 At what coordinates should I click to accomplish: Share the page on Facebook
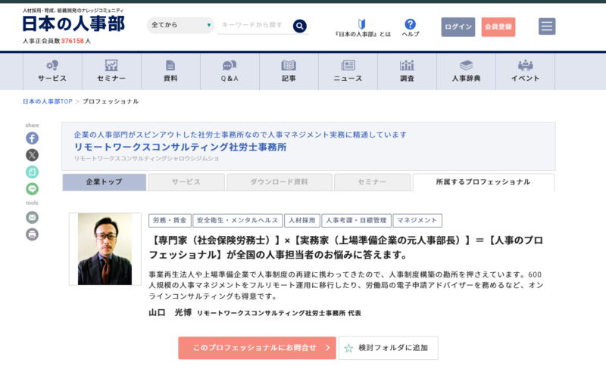[32, 138]
